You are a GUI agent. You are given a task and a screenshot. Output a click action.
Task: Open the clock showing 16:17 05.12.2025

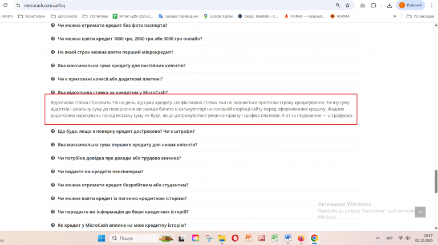pos(424,238)
